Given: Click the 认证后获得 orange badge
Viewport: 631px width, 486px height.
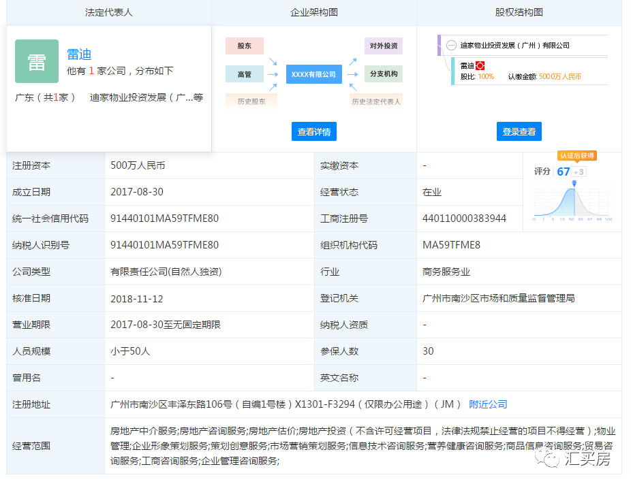Looking at the screenshot, I should click(x=577, y=156).
